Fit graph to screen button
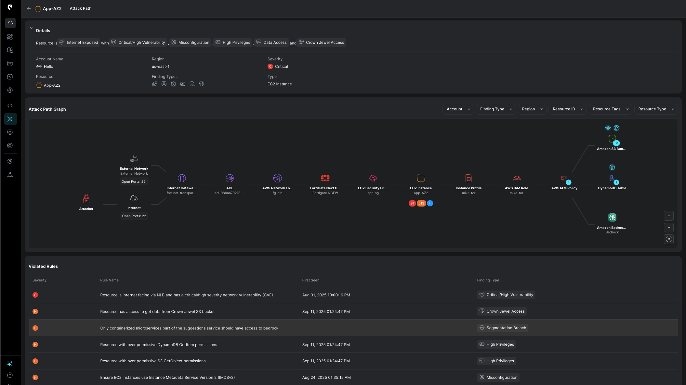 pyautogui.click(x=669, y=239)
